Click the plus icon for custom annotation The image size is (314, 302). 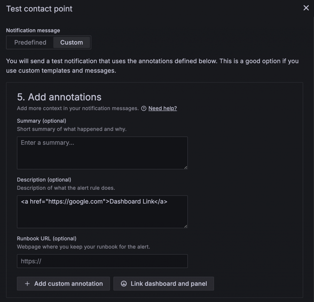[27, 284]
